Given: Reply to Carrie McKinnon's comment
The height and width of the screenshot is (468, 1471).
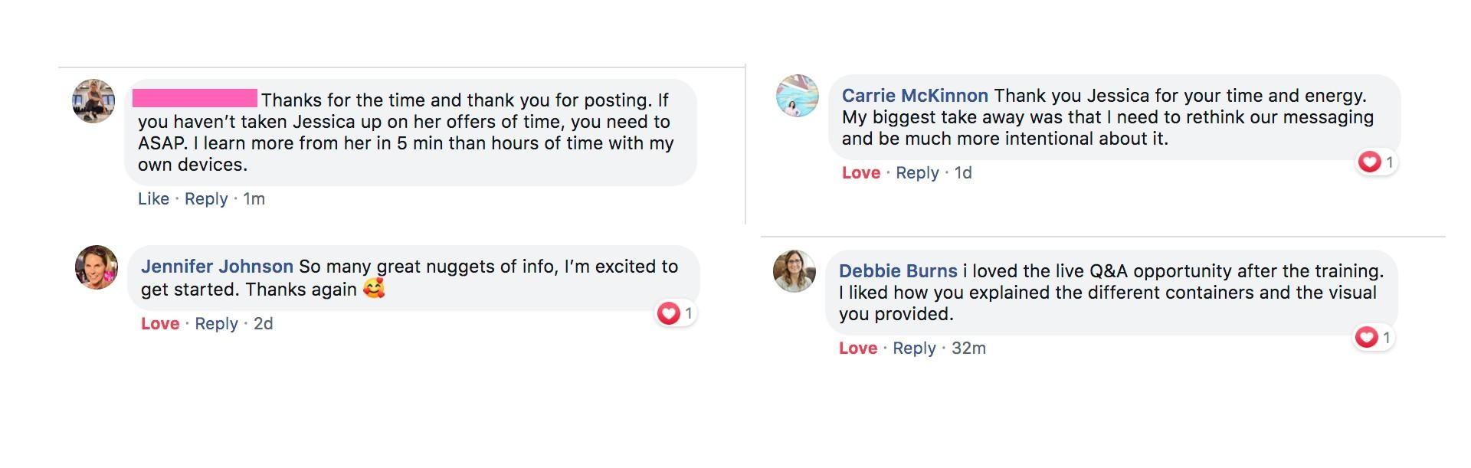Looking at the screenshot, I should click(x=917, y=172).
